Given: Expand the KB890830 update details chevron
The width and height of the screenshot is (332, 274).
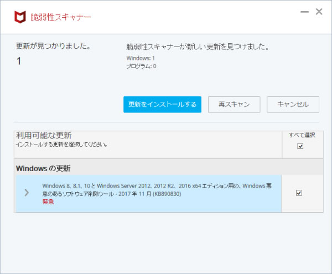Looking at the screenshot, I should tap(27, 193).
